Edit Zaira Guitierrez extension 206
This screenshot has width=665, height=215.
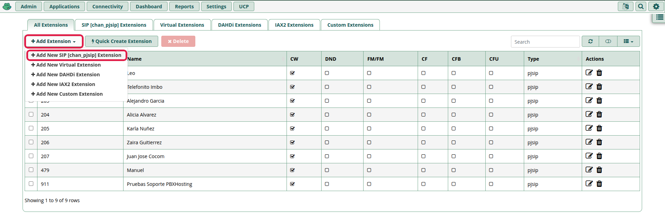(589, 142)
